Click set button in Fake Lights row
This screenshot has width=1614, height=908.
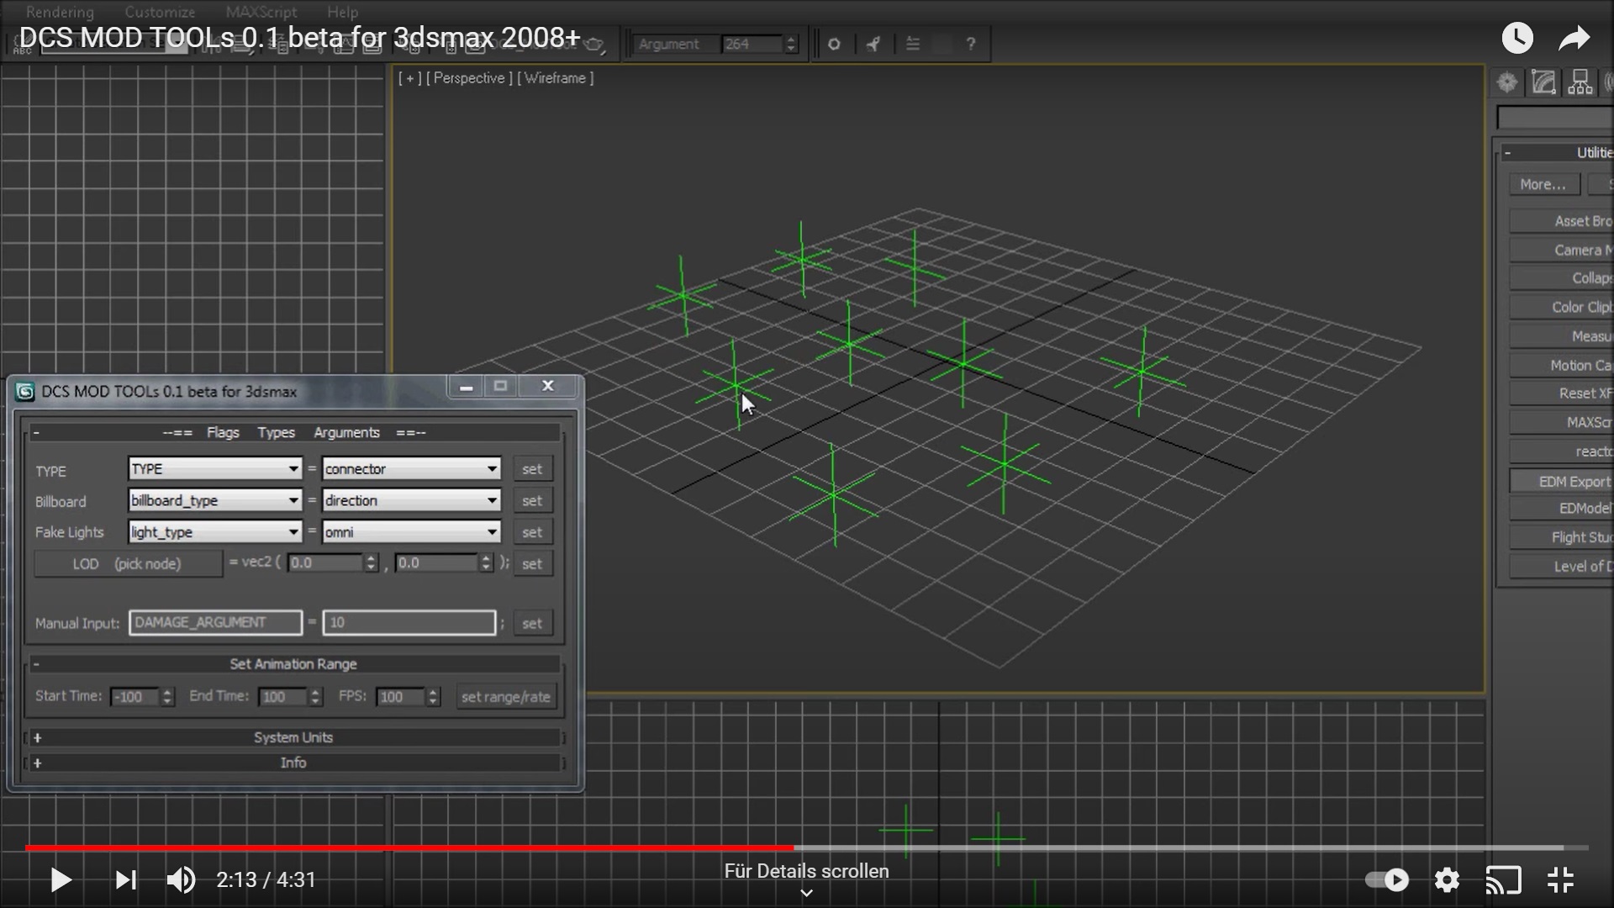pos(532,532)
